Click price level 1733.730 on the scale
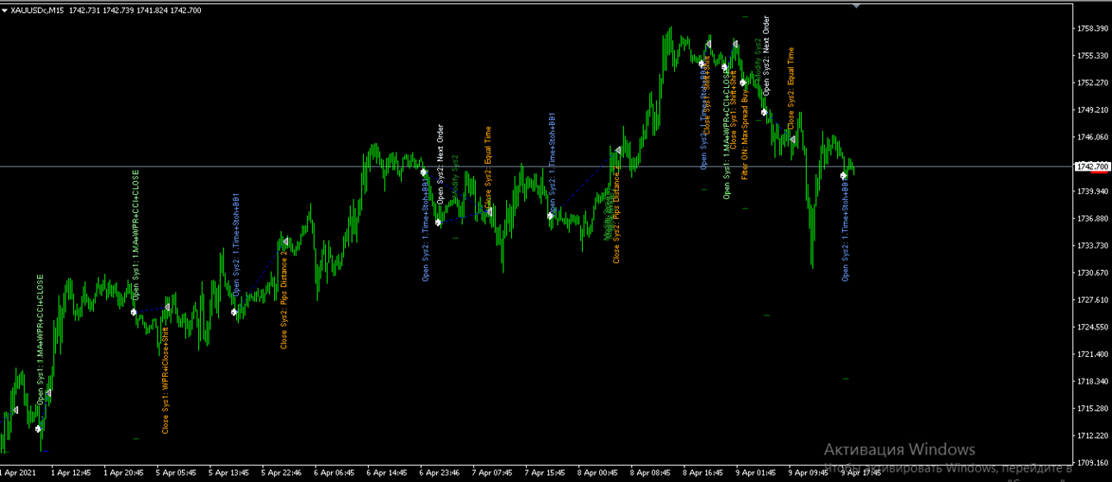1112x482 pixels. click(x=1092, y=246)
